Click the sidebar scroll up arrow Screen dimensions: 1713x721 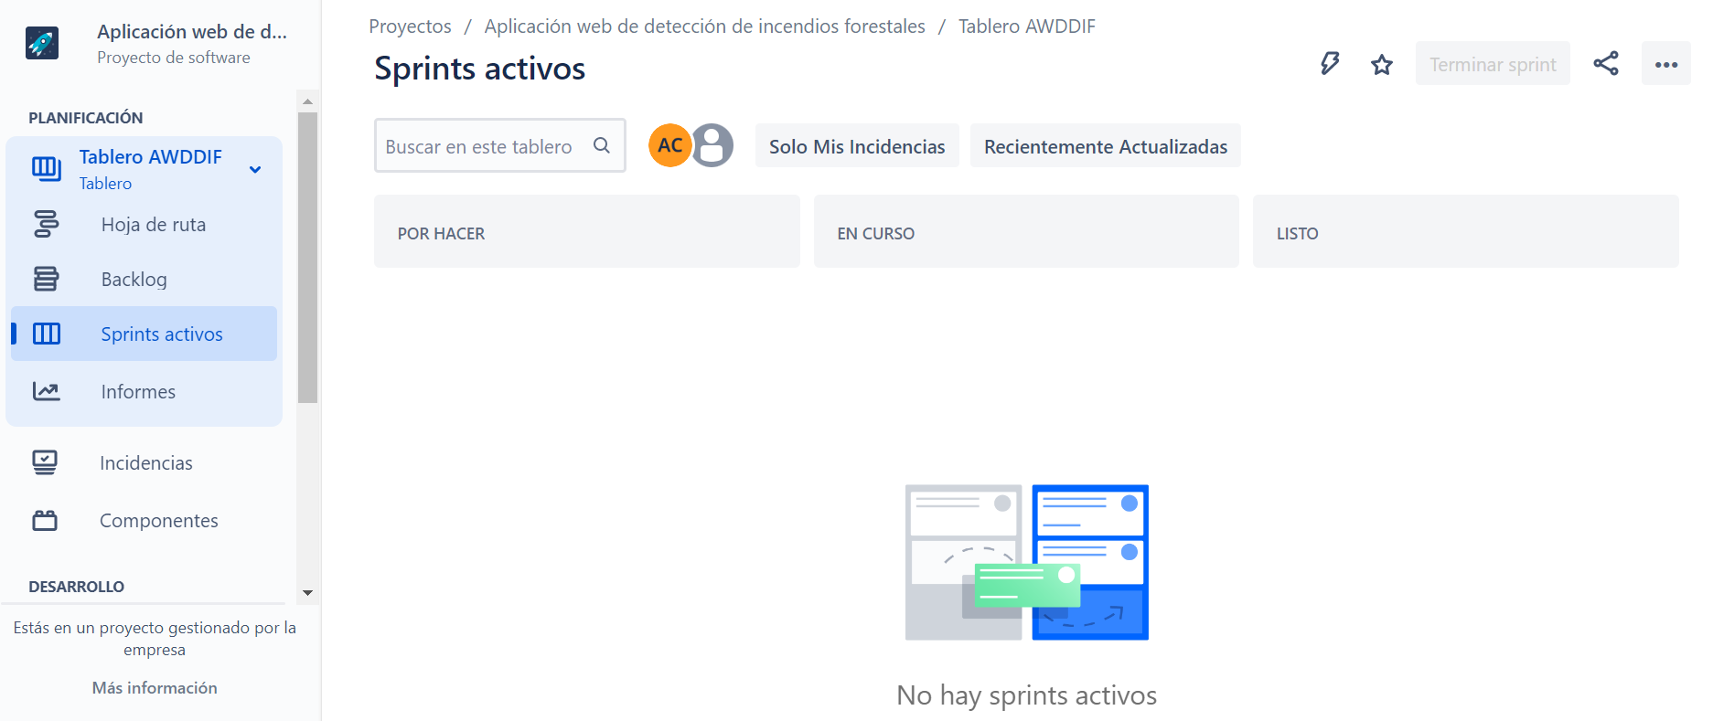pos(307,101)
